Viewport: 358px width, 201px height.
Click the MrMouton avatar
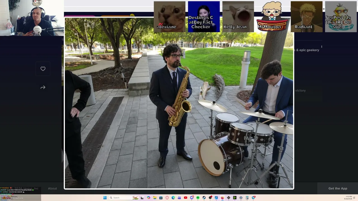pyautogui.click(x=272, y=16)
